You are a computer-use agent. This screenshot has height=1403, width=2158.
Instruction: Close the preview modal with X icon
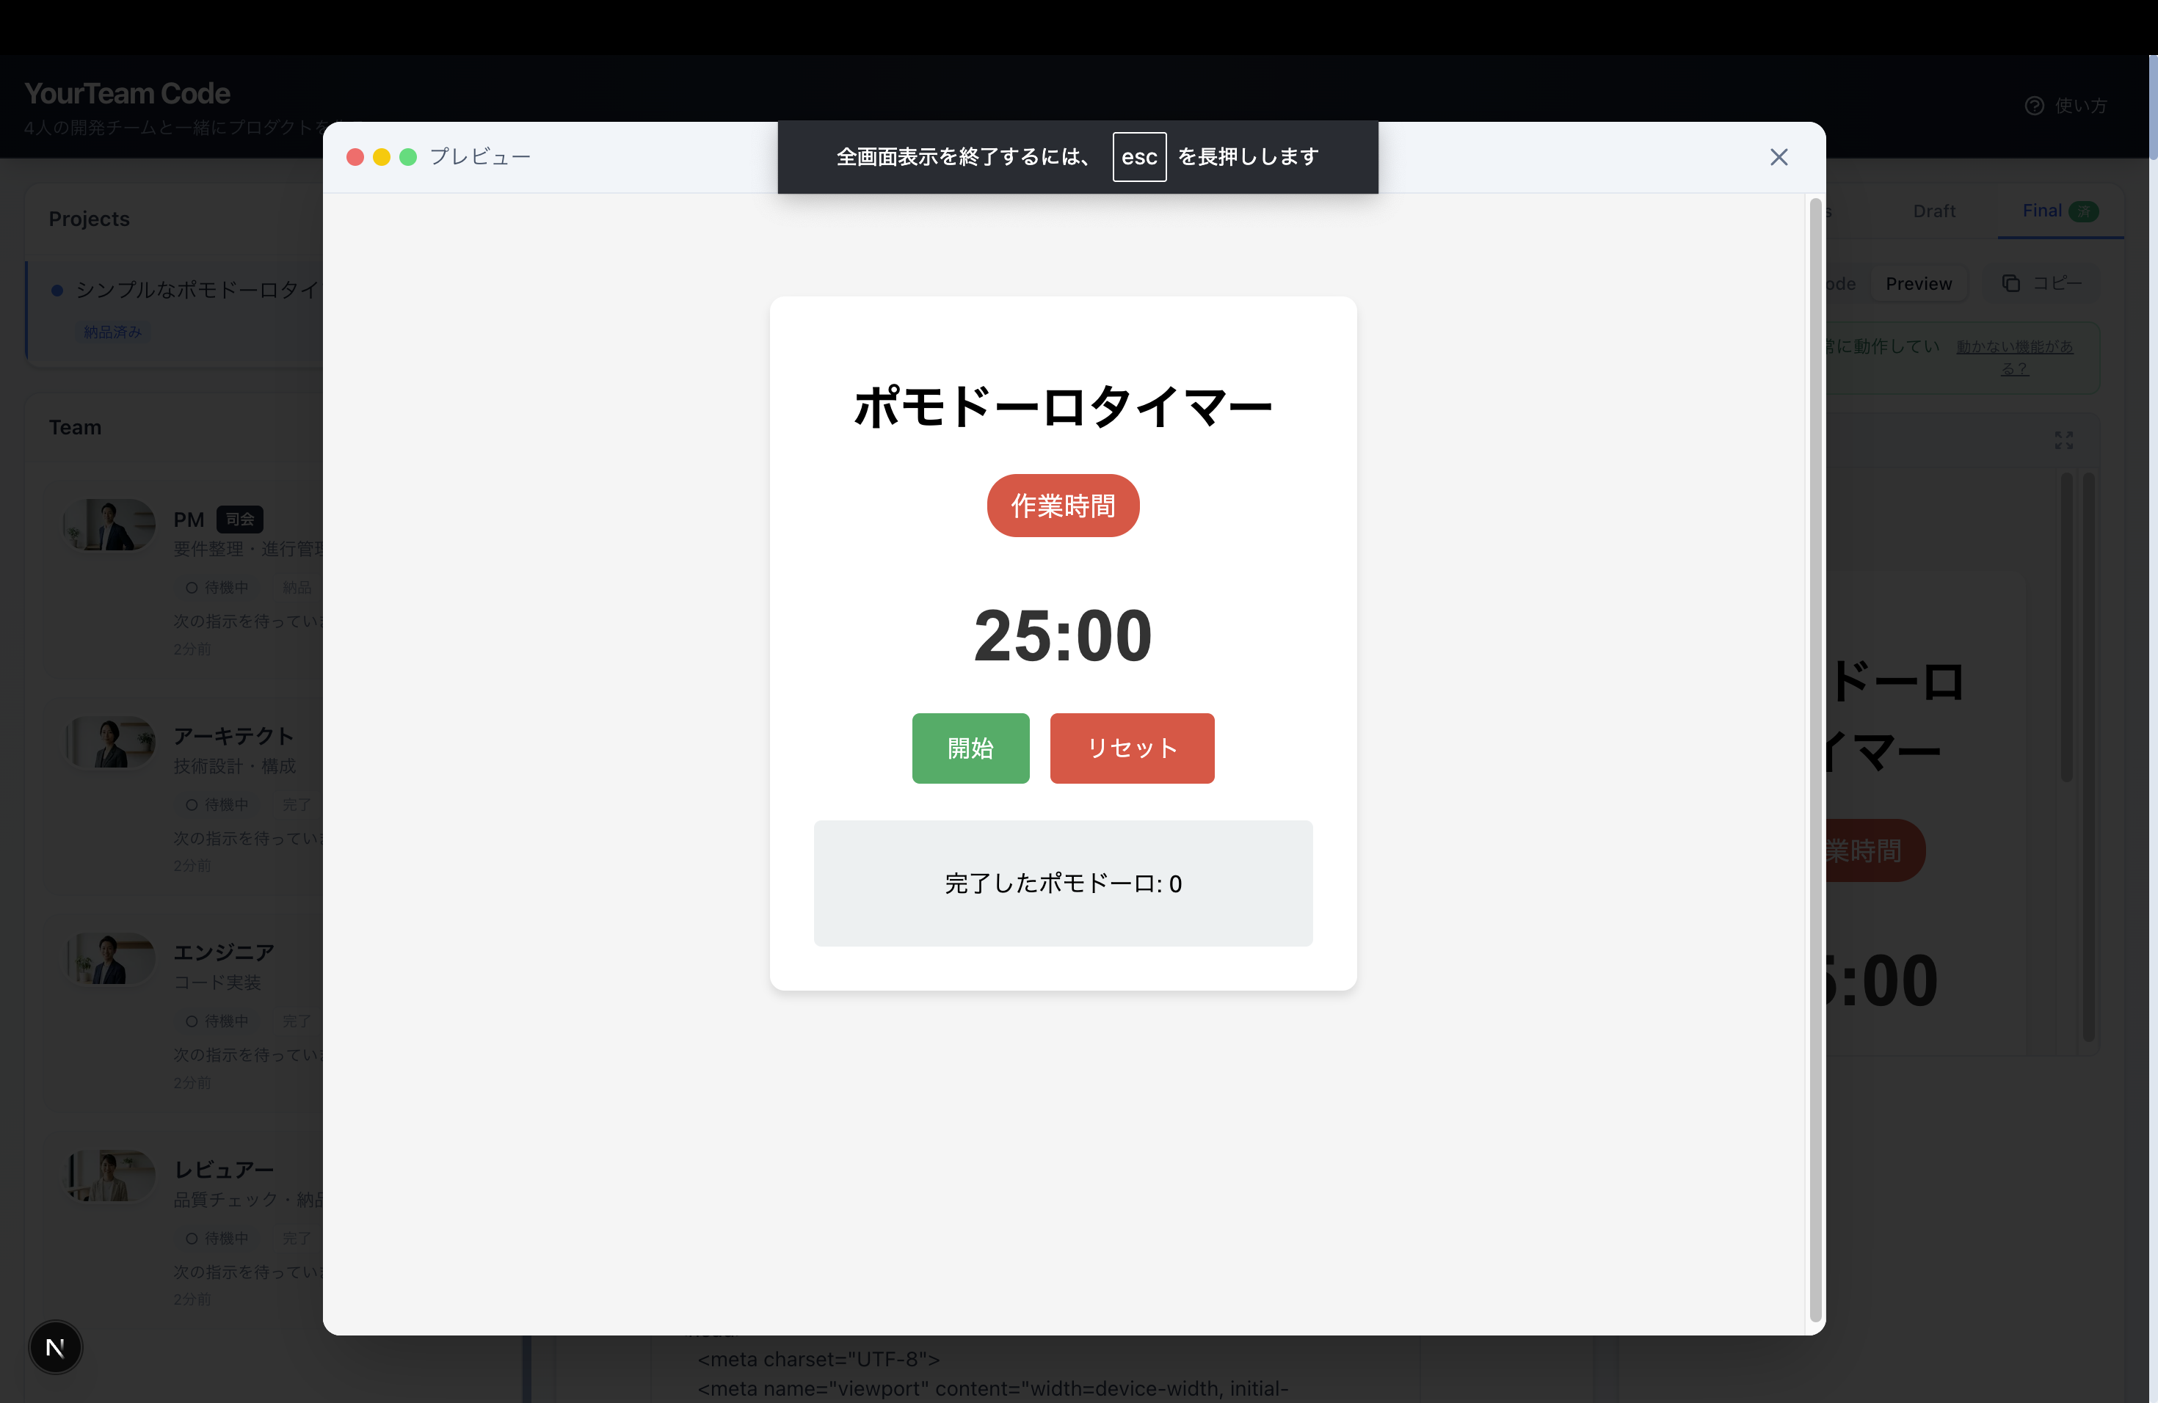click(x=1778, y=158)
